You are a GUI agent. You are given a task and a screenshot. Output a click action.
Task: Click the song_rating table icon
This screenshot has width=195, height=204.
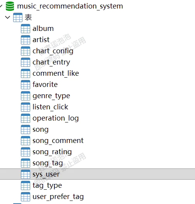click(26, 152)
